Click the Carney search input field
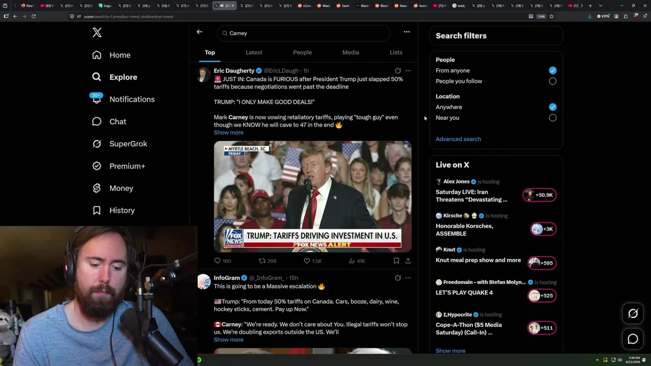 [x=304, y=33]
